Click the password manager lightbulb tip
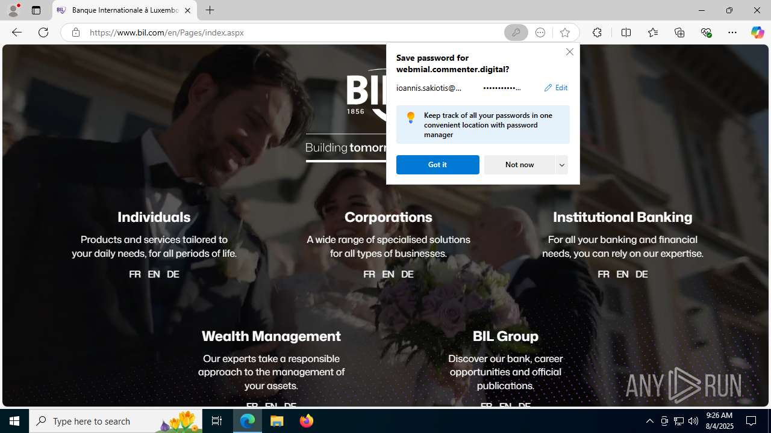The image size is (771, 433). pyautogui.click(x=482, y=124)
